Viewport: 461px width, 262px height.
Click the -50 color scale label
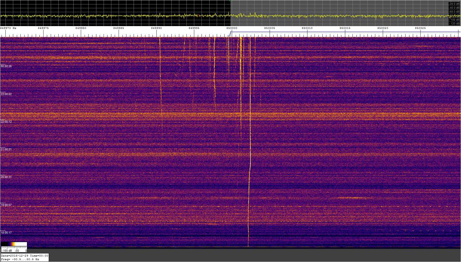(17, 251)
